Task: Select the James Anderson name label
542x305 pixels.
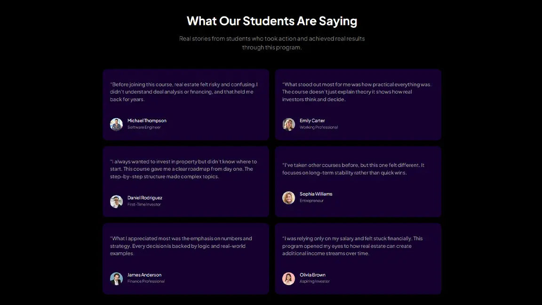Action: click(x=144, y=275)
